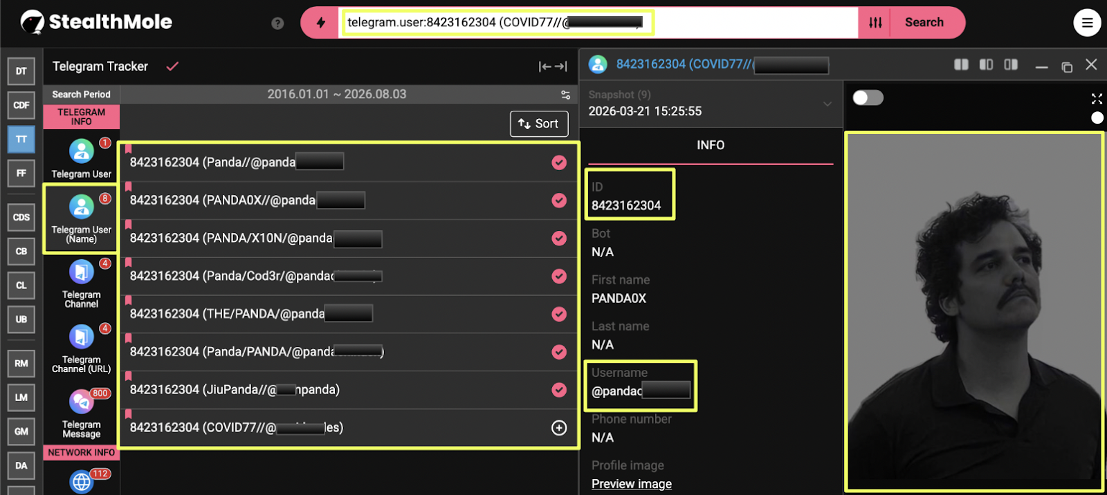Screen dimensions: 1107x495
Task: Select the Telegram User category
Action: point(82,158)
